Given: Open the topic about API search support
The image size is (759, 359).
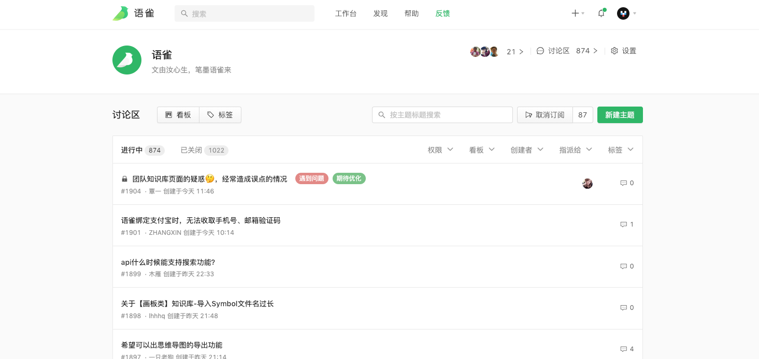Looking at the screenshot, I should click(x=169, y=262).
